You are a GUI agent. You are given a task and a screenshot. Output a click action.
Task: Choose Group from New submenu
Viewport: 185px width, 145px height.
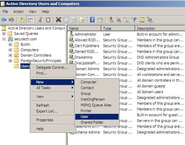tap(97, 94)
